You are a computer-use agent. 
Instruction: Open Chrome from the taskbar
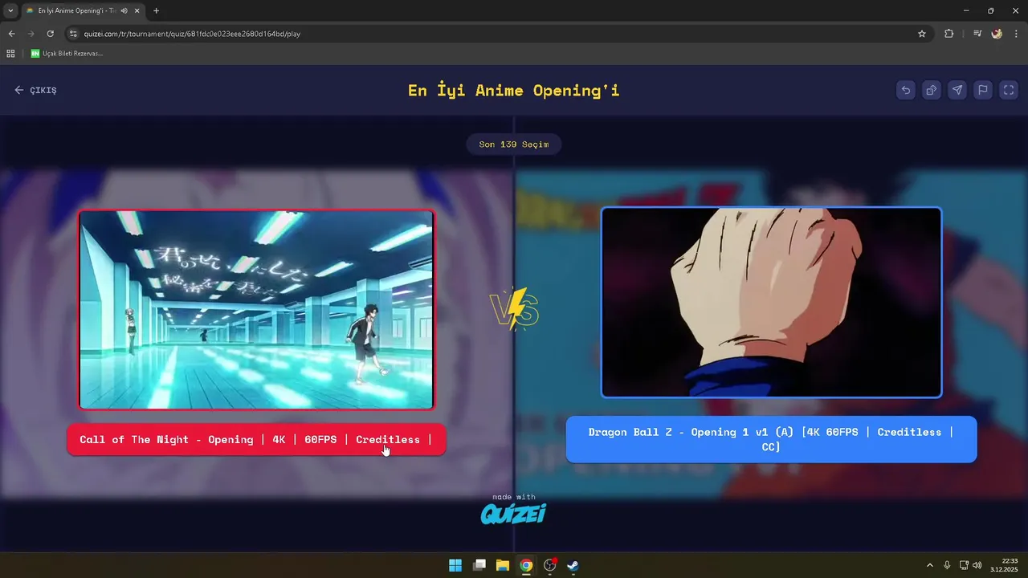(526, 565)
